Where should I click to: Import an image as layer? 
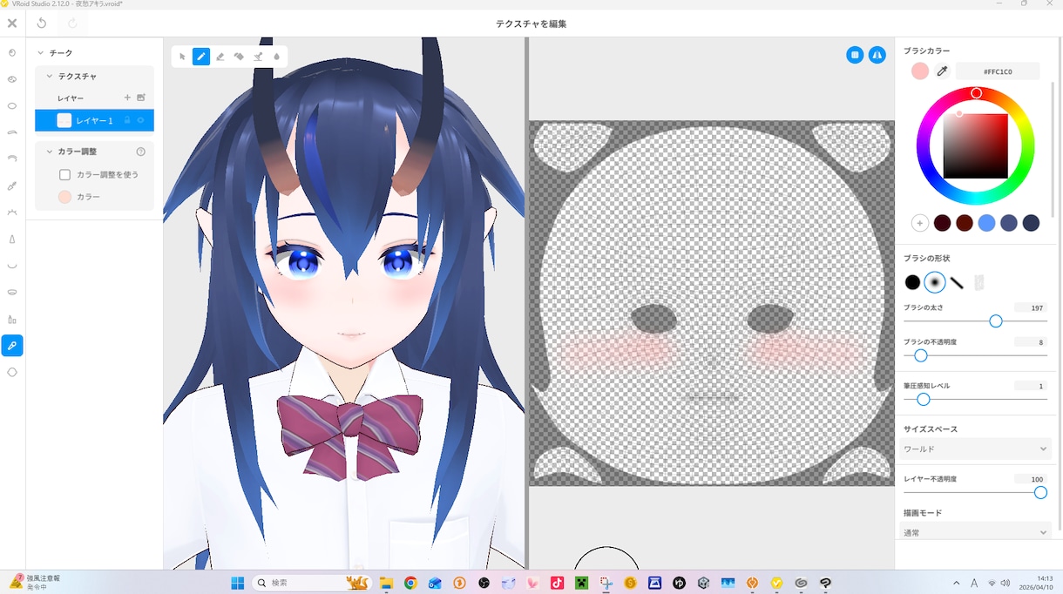(141, 98)
